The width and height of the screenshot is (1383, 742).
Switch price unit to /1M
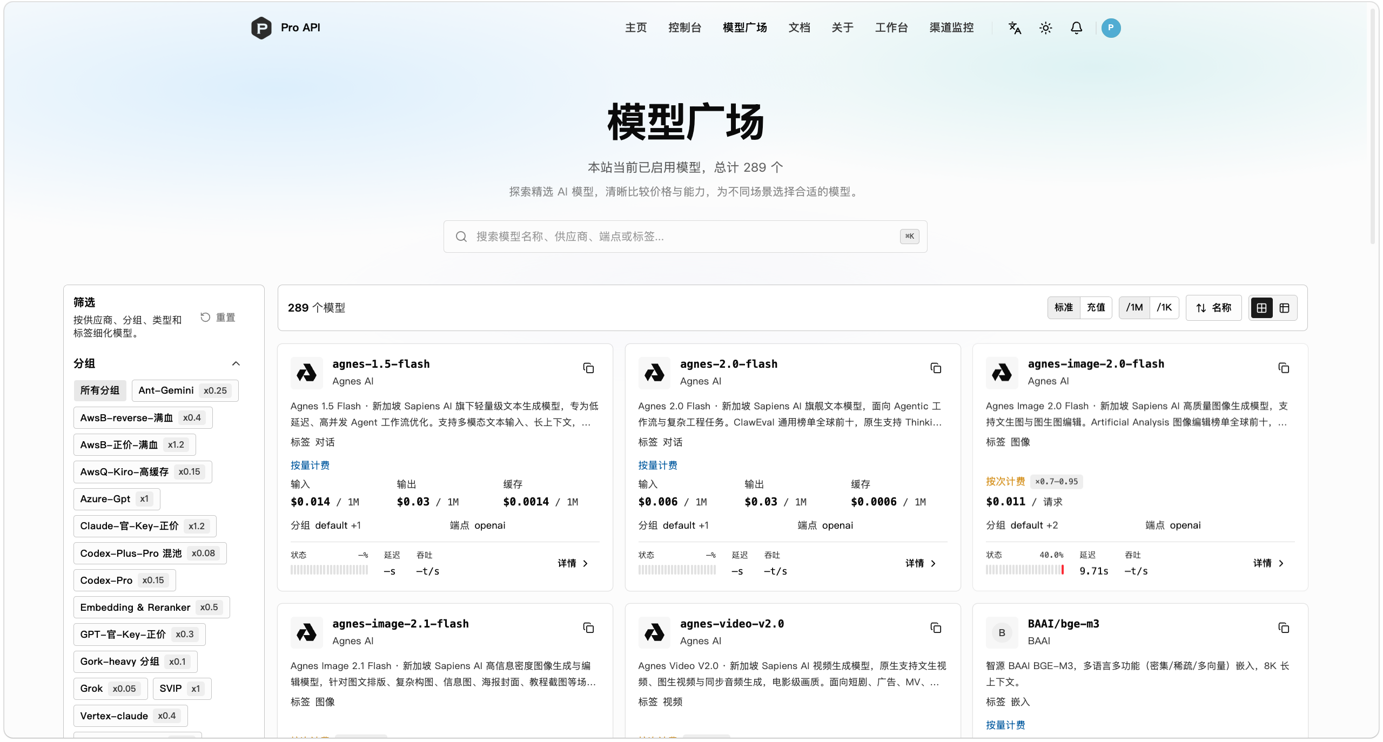pos(1134,308)
